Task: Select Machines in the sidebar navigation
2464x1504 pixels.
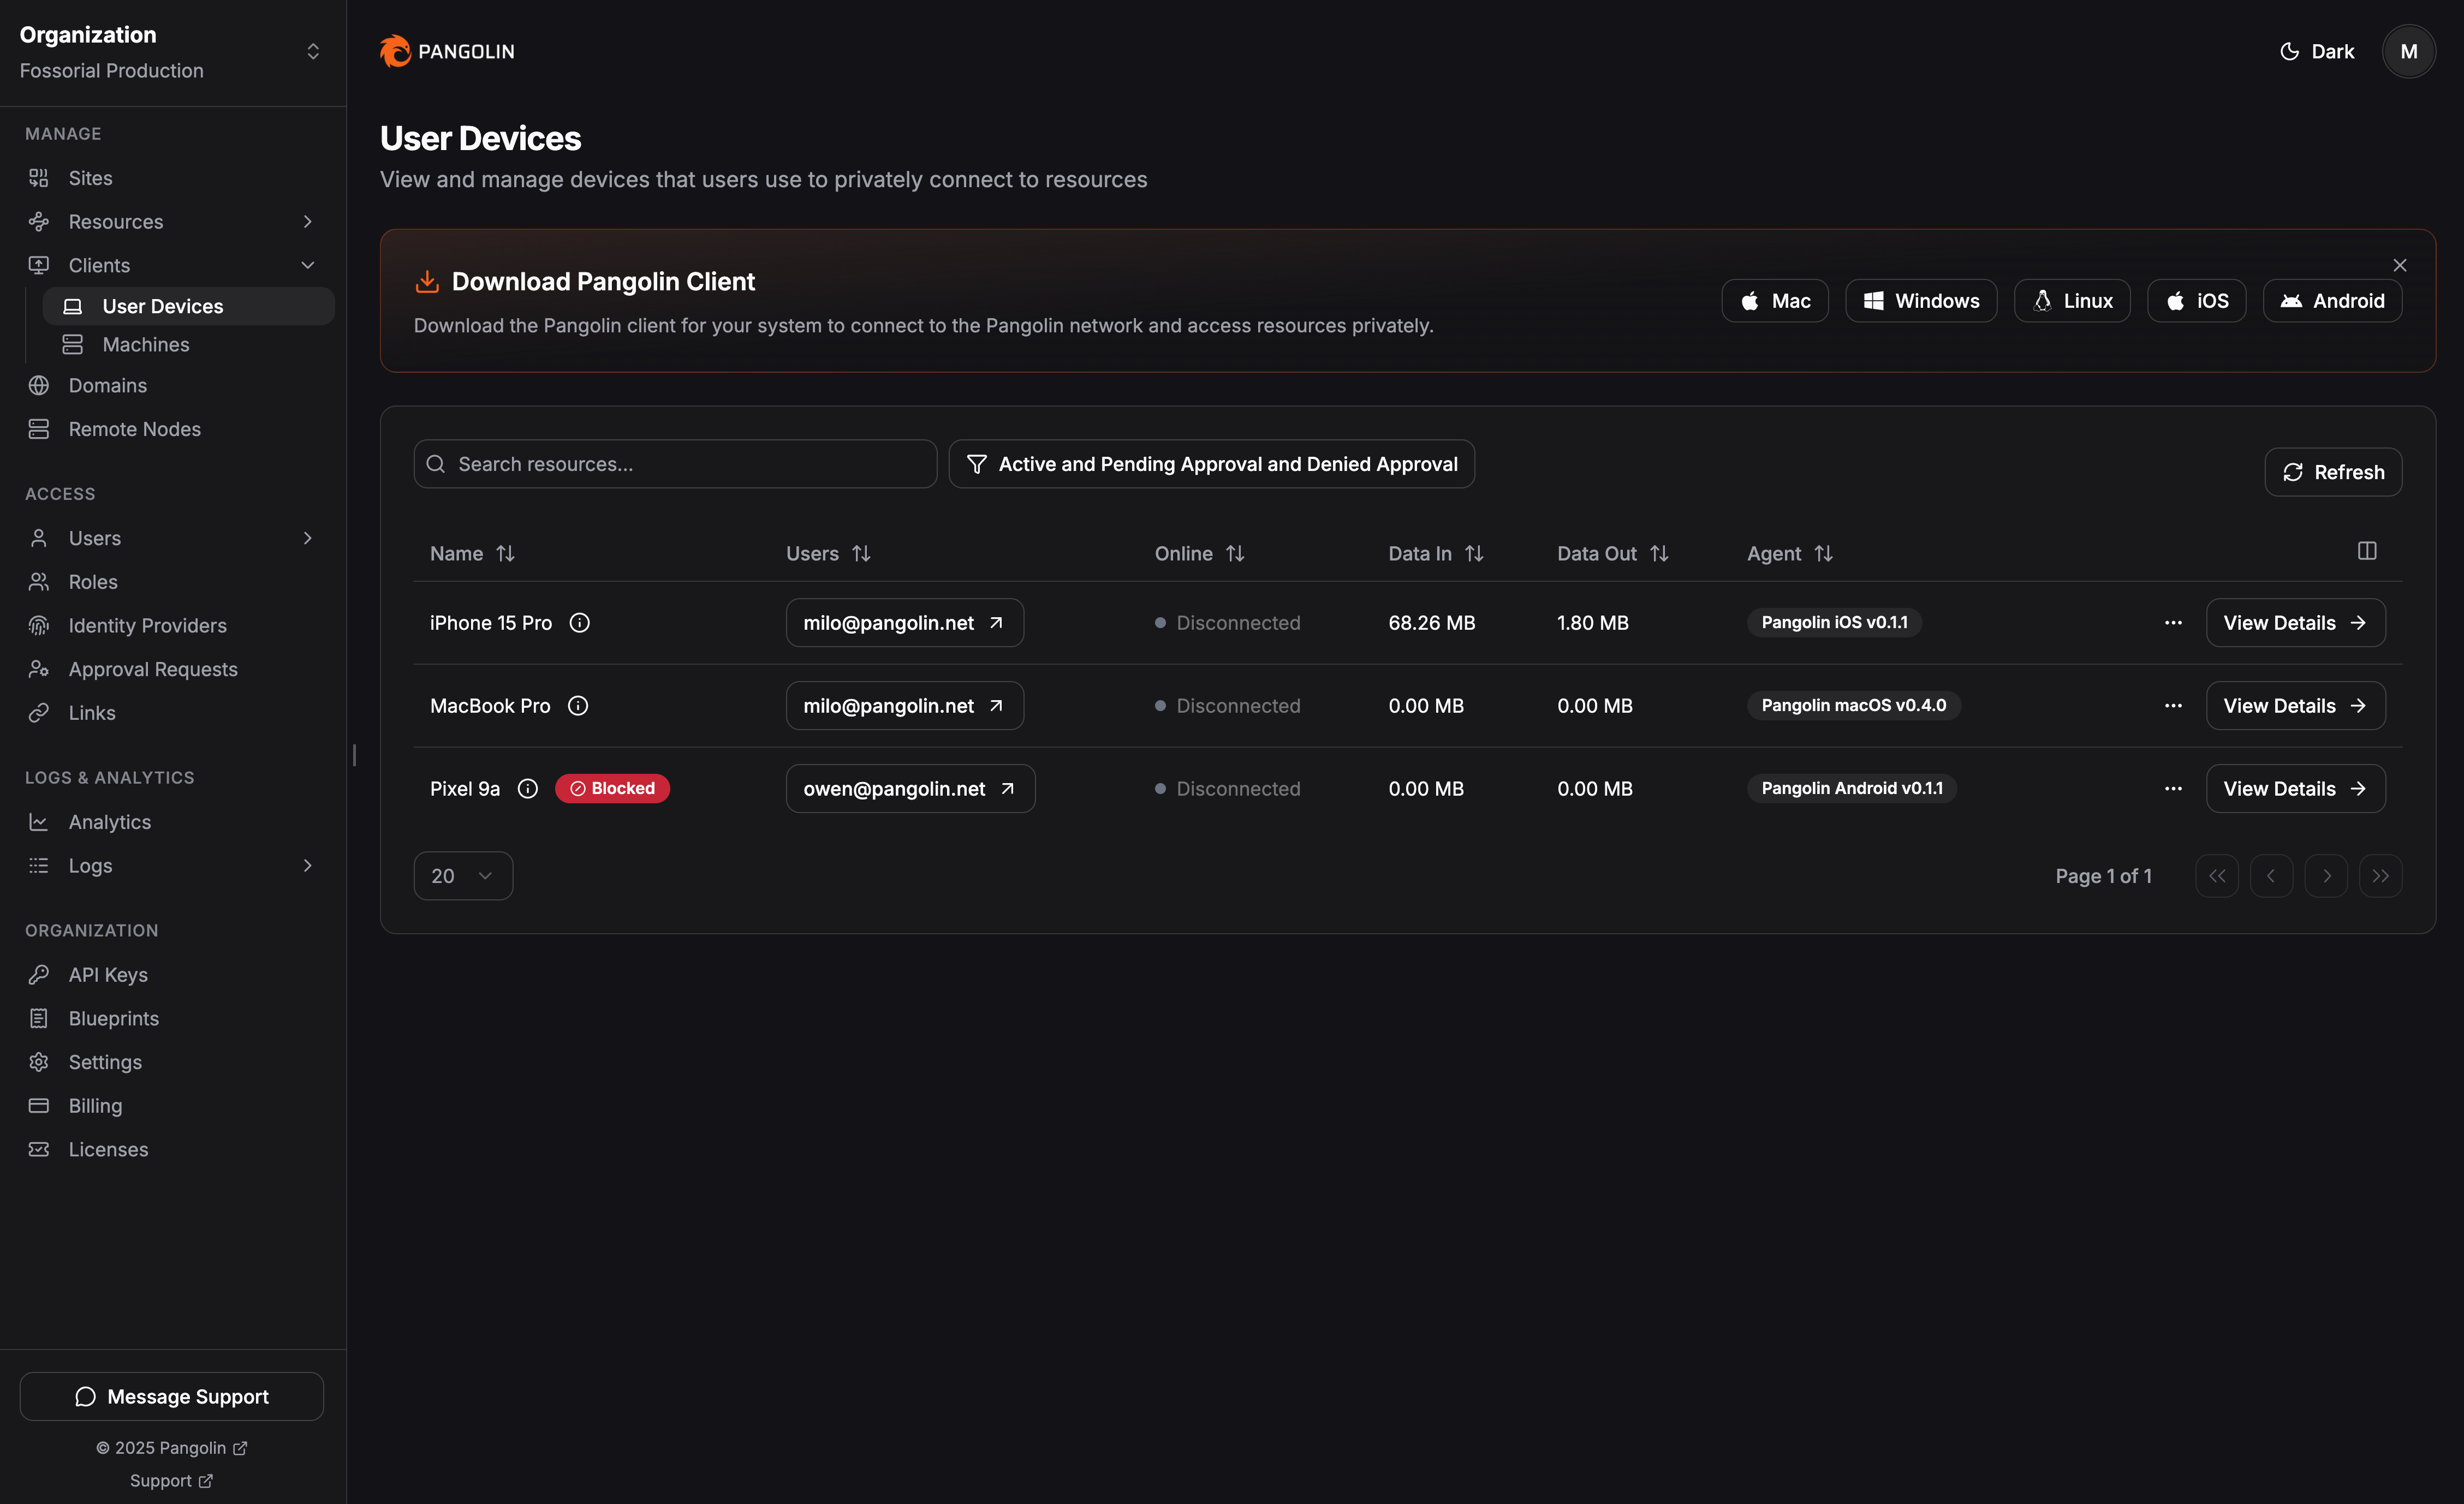Action: click(146, 344)
